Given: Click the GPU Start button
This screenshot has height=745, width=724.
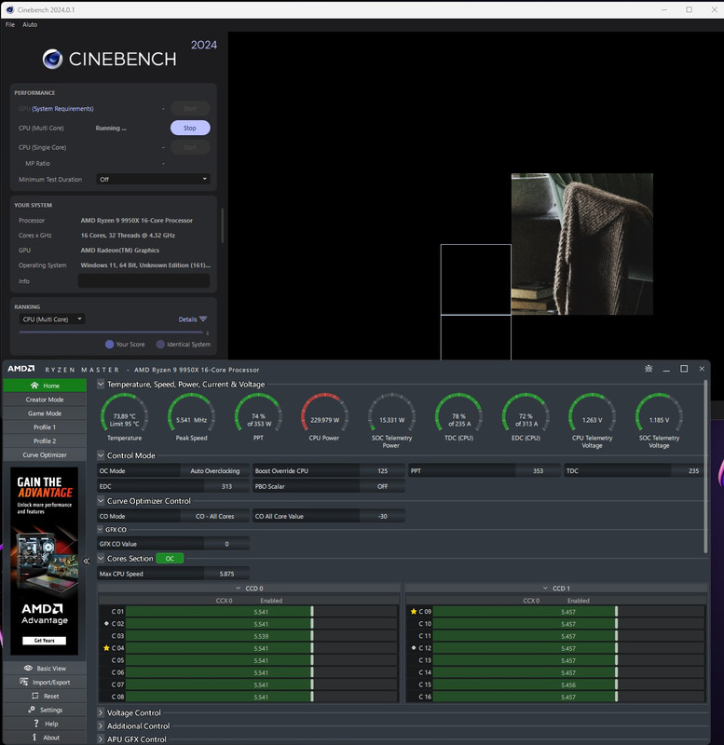Looking at the screenshot, I should pos(190,109).
